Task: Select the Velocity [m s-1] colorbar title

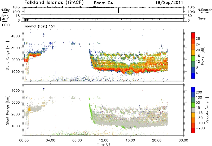Action: (207, 110)
